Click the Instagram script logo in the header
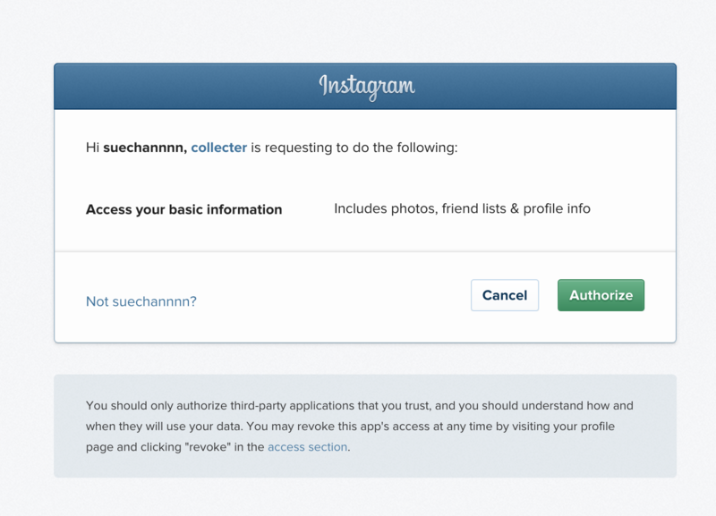Image resolution: width=716 pixels, height=516 pixels. tap(366, 85)
